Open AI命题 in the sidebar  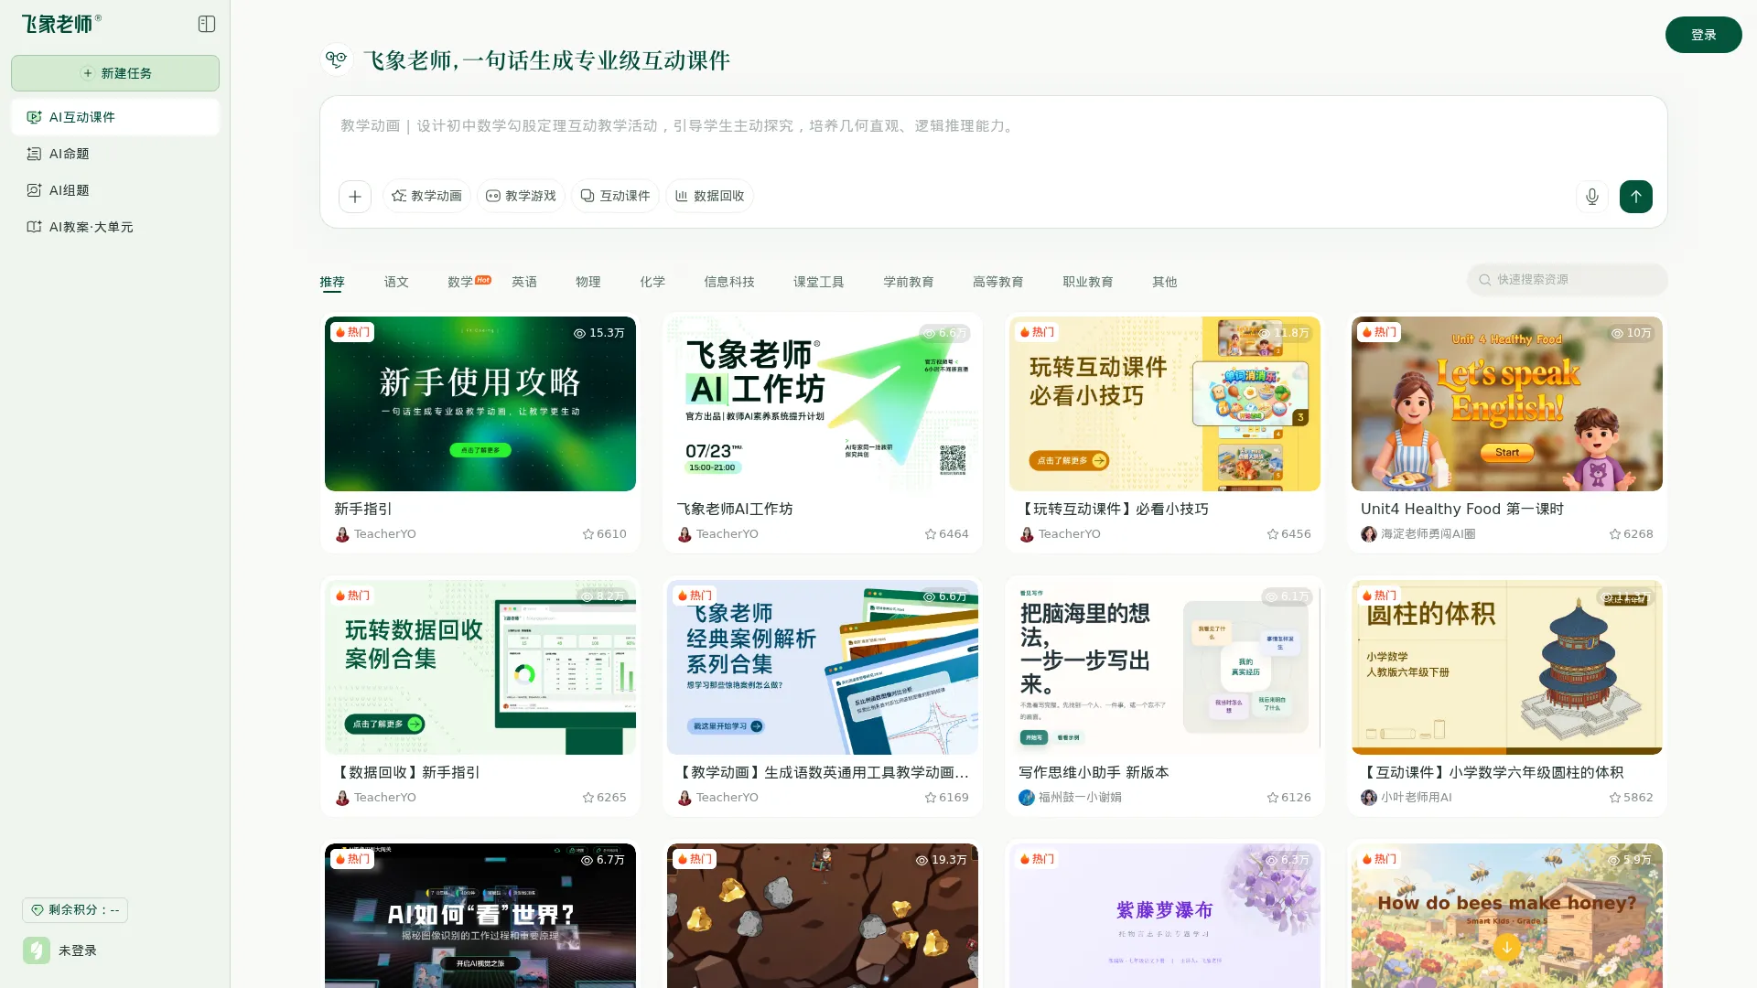[x=115, y=154]
